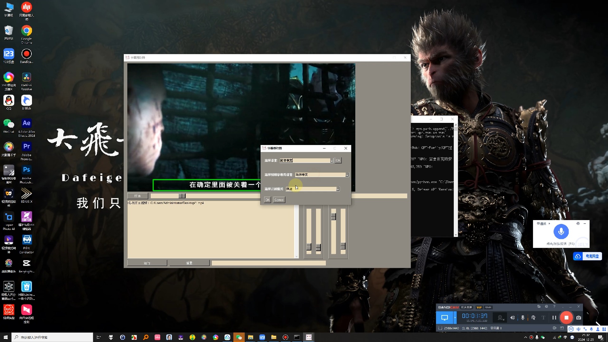Enable Bandicam mouse click effect icon

pos(533,318)
